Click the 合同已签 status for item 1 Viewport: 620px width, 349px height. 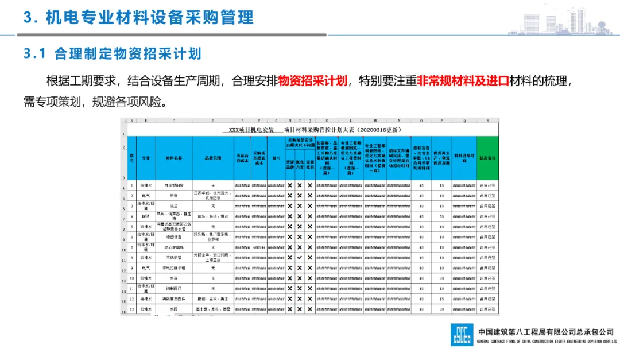[x=487, y=185]
